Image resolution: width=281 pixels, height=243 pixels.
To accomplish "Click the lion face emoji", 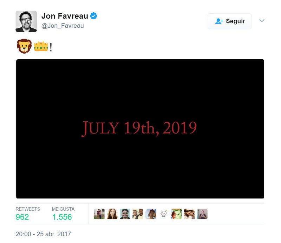I will (x=24, y=46).
